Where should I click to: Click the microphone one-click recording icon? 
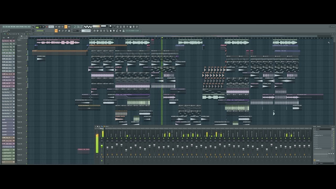pyautogui.click(x=124, y=27)
